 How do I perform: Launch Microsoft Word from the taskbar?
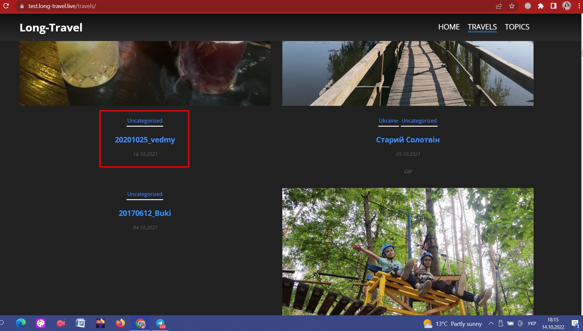[81, 323]
